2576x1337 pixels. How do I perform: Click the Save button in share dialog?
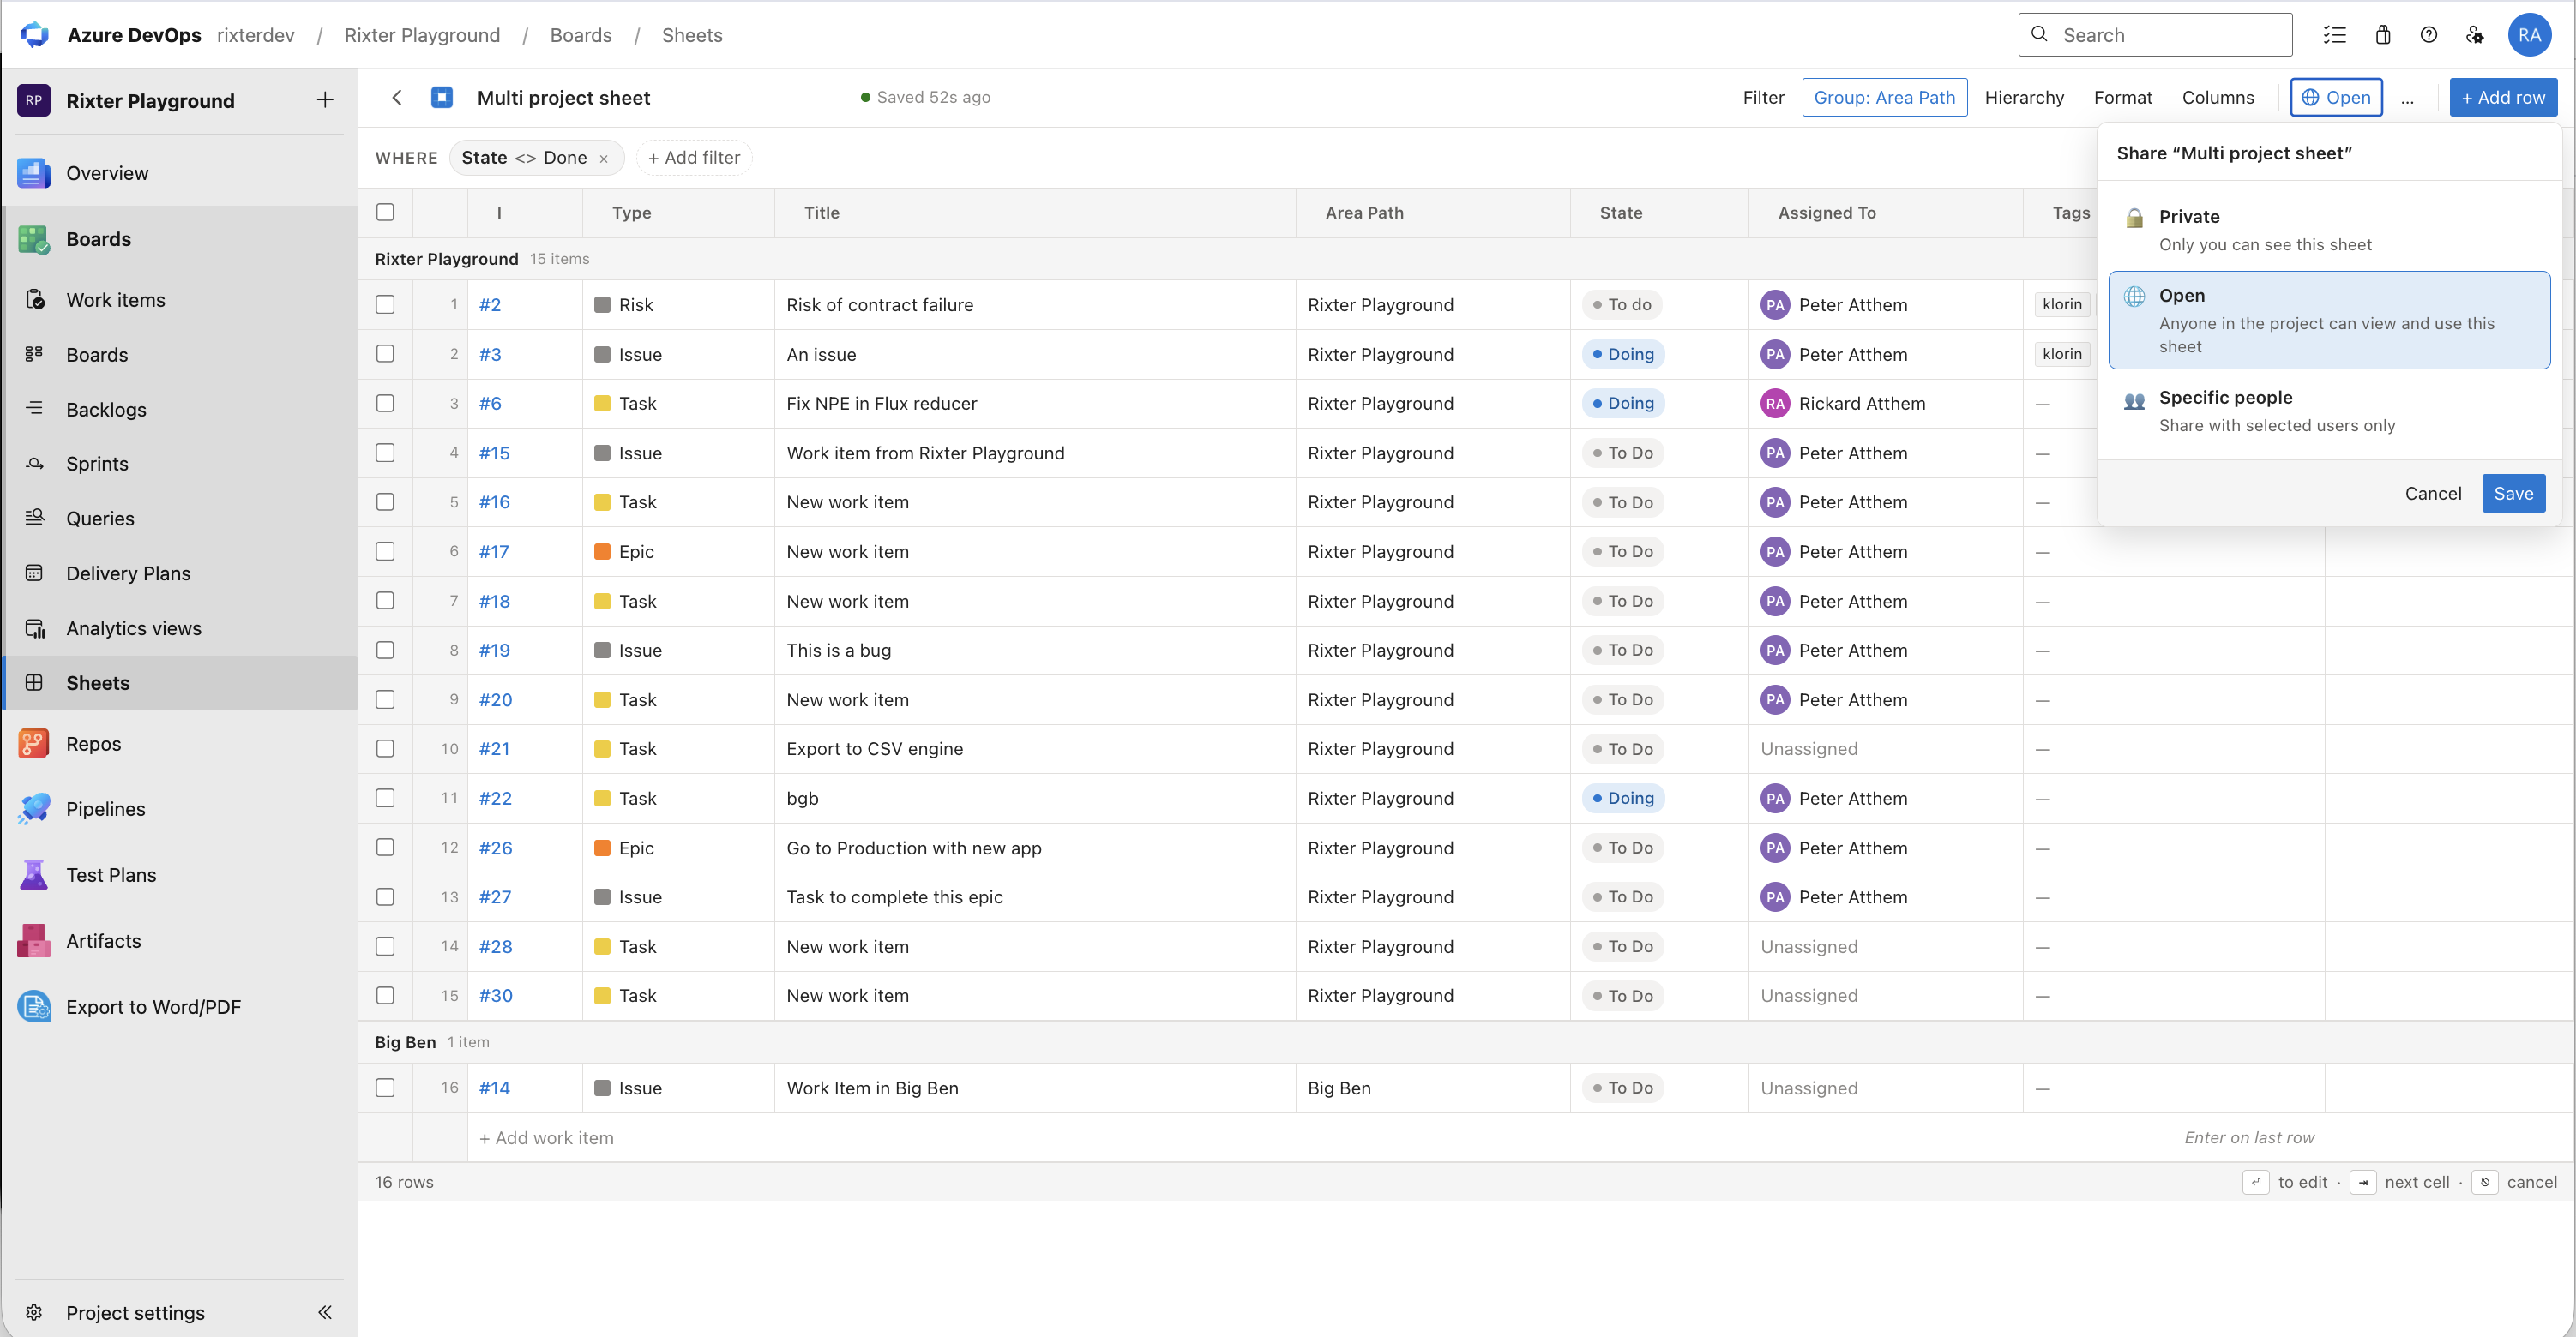pos(2513,494)
